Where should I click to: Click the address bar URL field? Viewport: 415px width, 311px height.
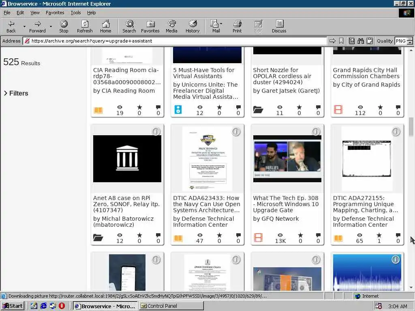(175, 41)
